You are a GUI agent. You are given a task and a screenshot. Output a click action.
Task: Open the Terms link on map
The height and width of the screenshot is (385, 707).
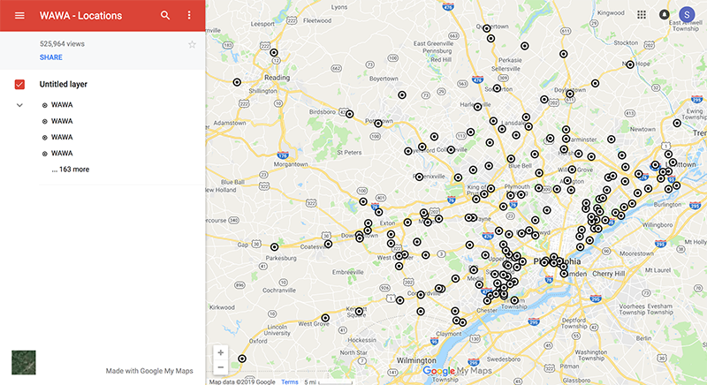pos(290,381)
